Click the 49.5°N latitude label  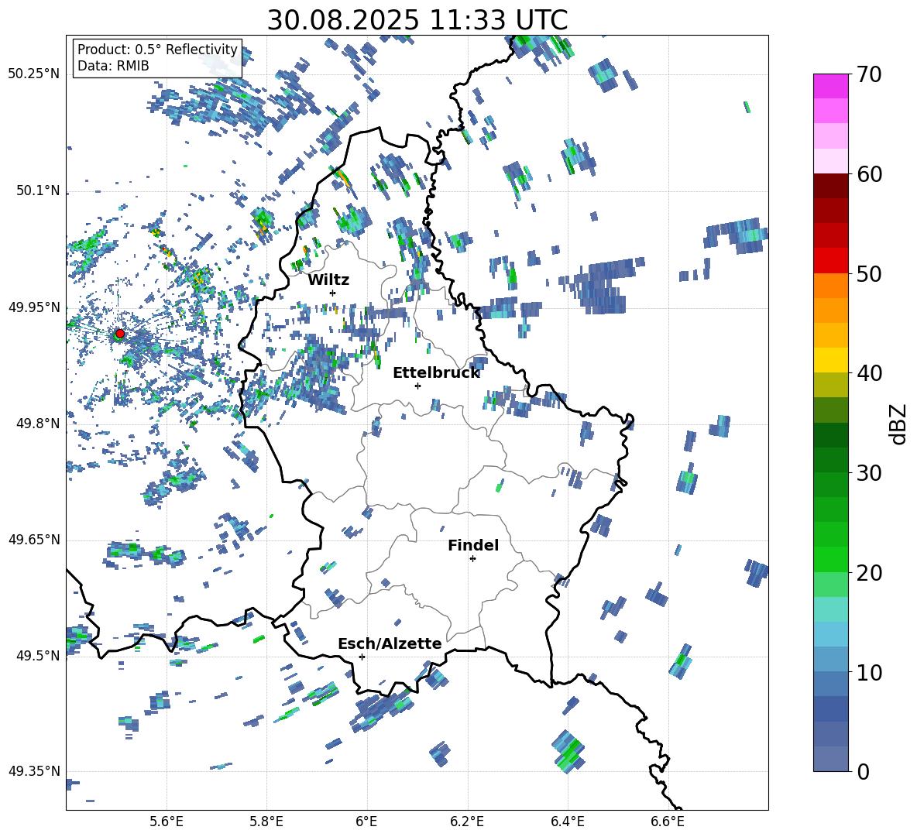tap(38, 656)
